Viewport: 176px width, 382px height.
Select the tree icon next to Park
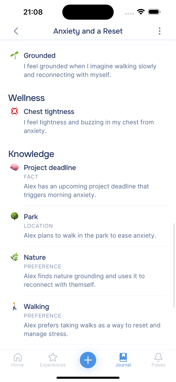pos(14,216)
